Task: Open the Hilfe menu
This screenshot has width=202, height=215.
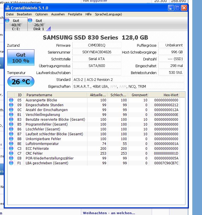Action: [88, 14]
